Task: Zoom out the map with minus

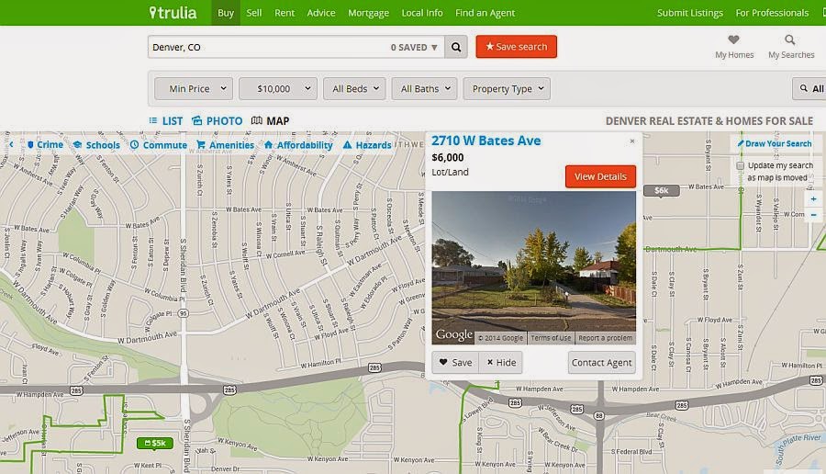Action: tap(813, 215)
